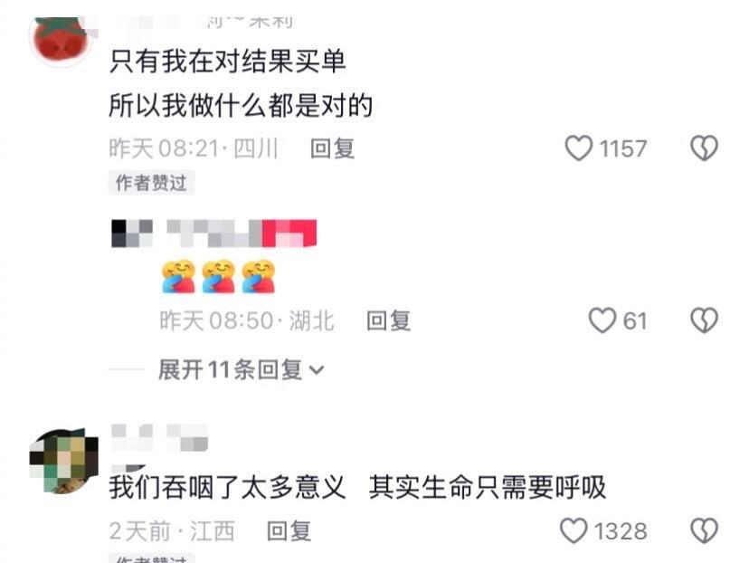Open the red tomato avatar profile

point(62,41)
